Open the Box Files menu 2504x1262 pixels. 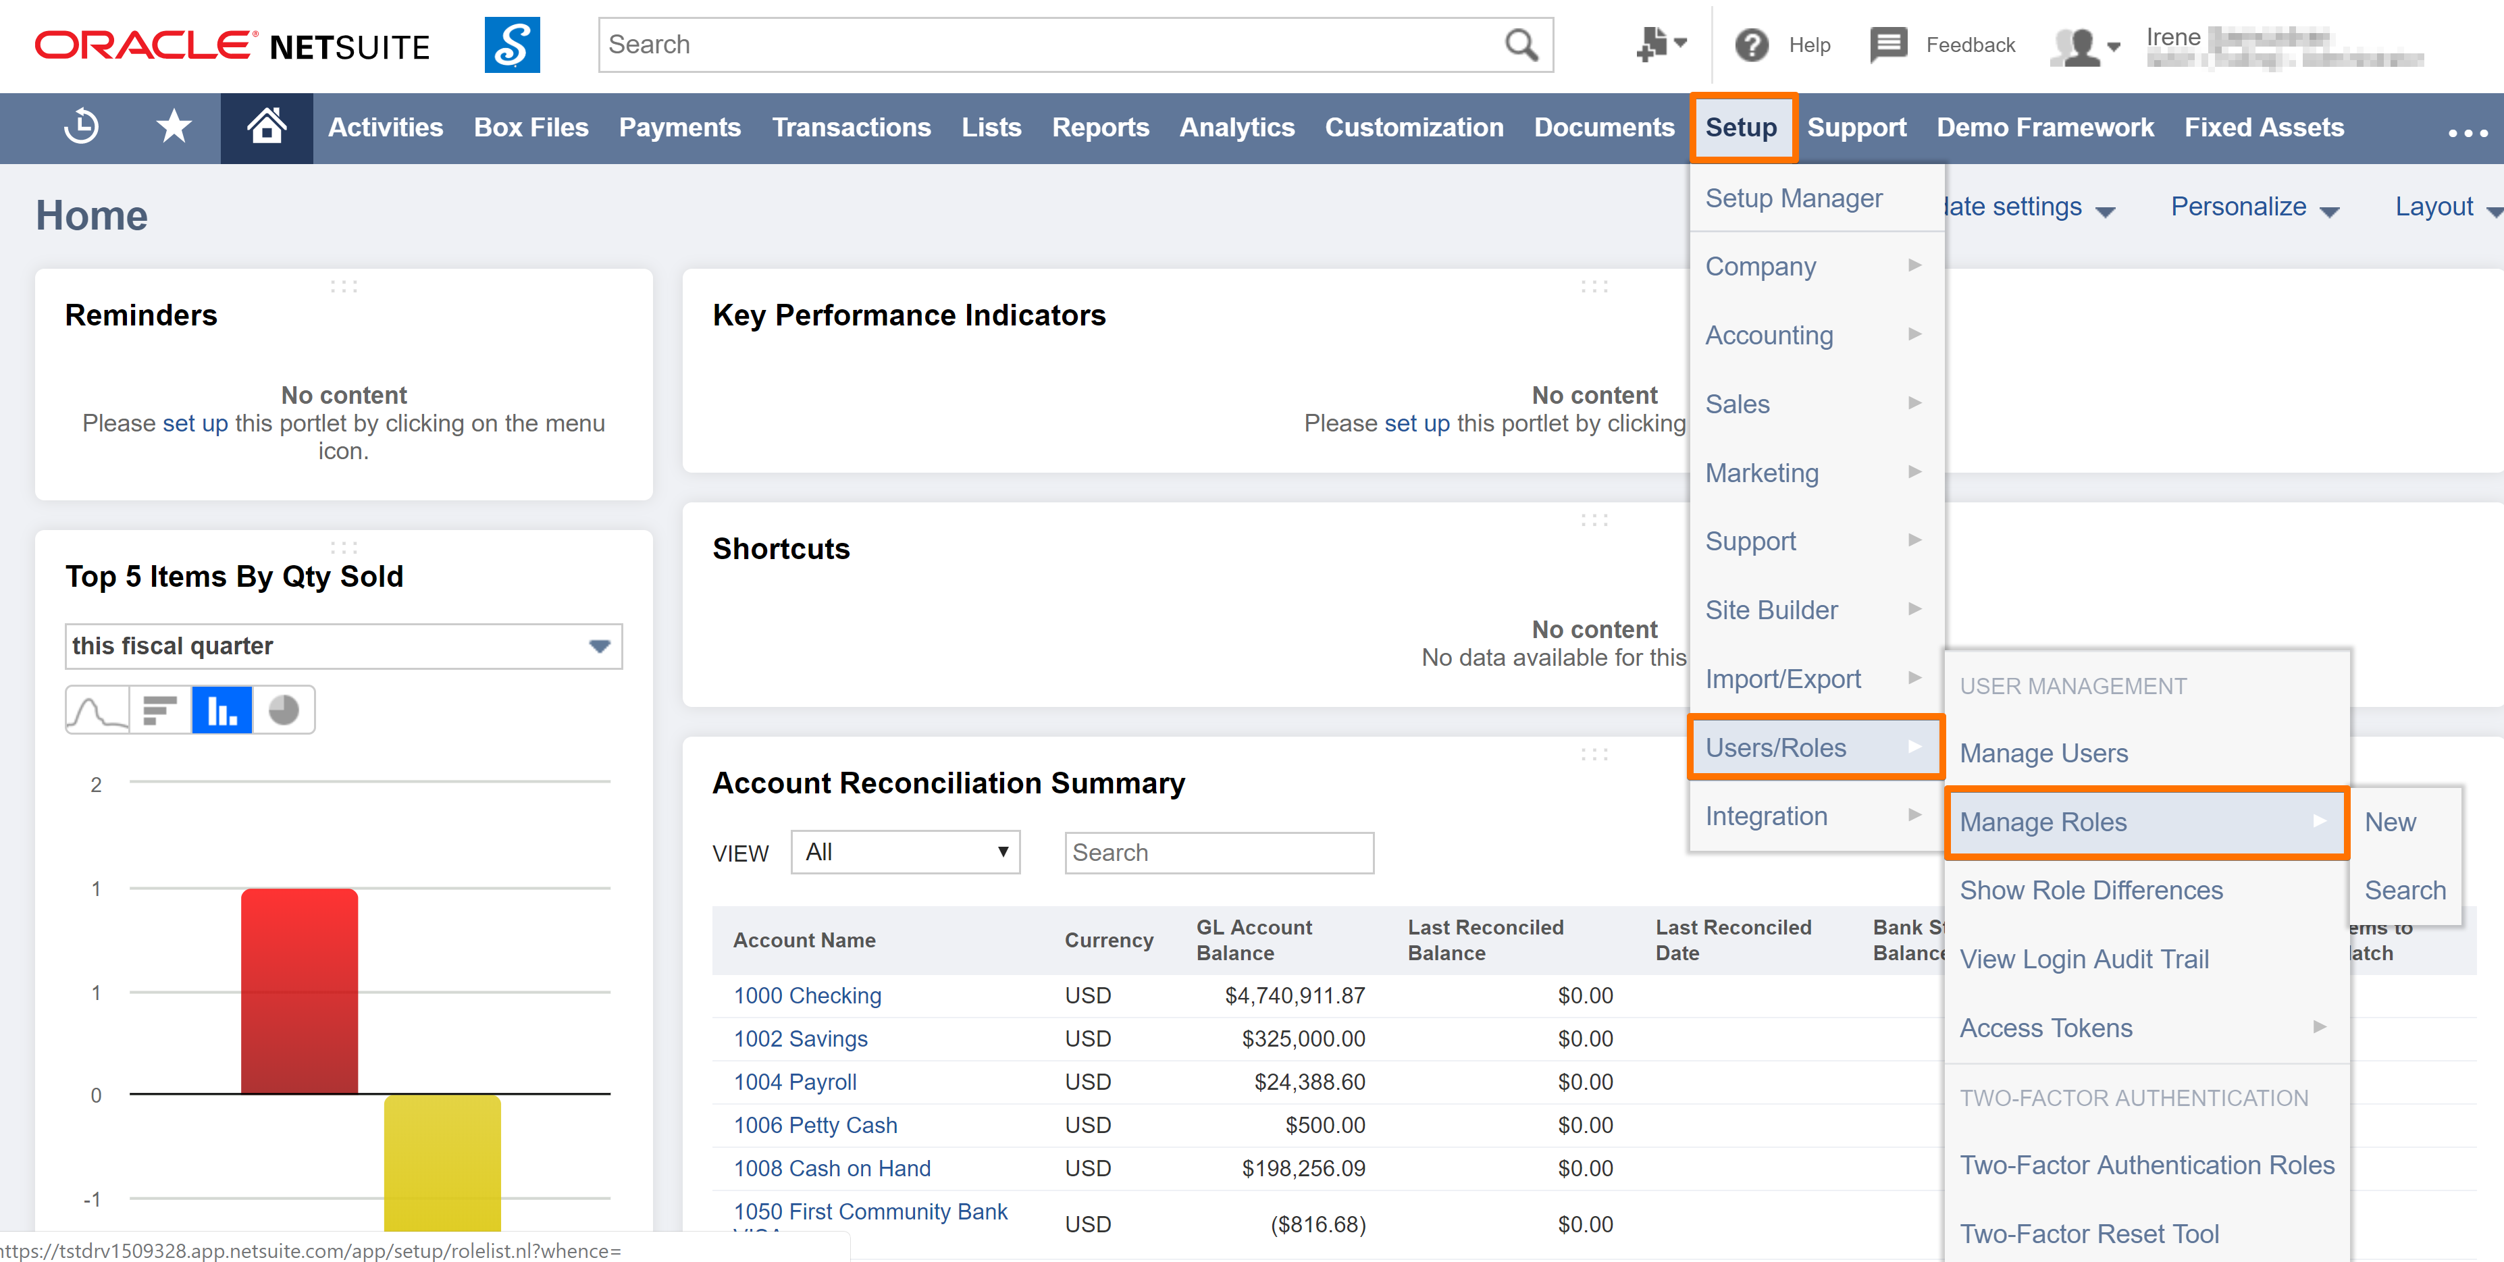(x=531, y=128)
